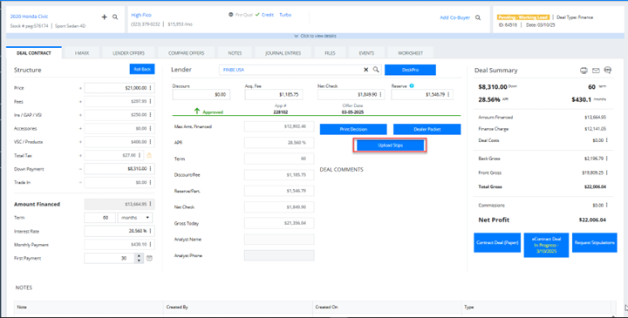
Task: Open the term months unit dropdown
Action: tap(136, 218)
